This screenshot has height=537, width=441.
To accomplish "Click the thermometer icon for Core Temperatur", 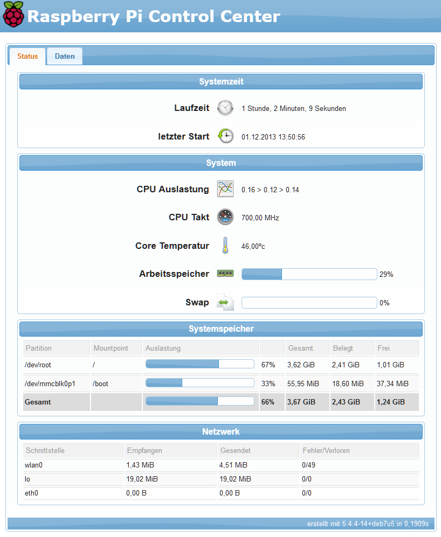I will tap(225, 246).
